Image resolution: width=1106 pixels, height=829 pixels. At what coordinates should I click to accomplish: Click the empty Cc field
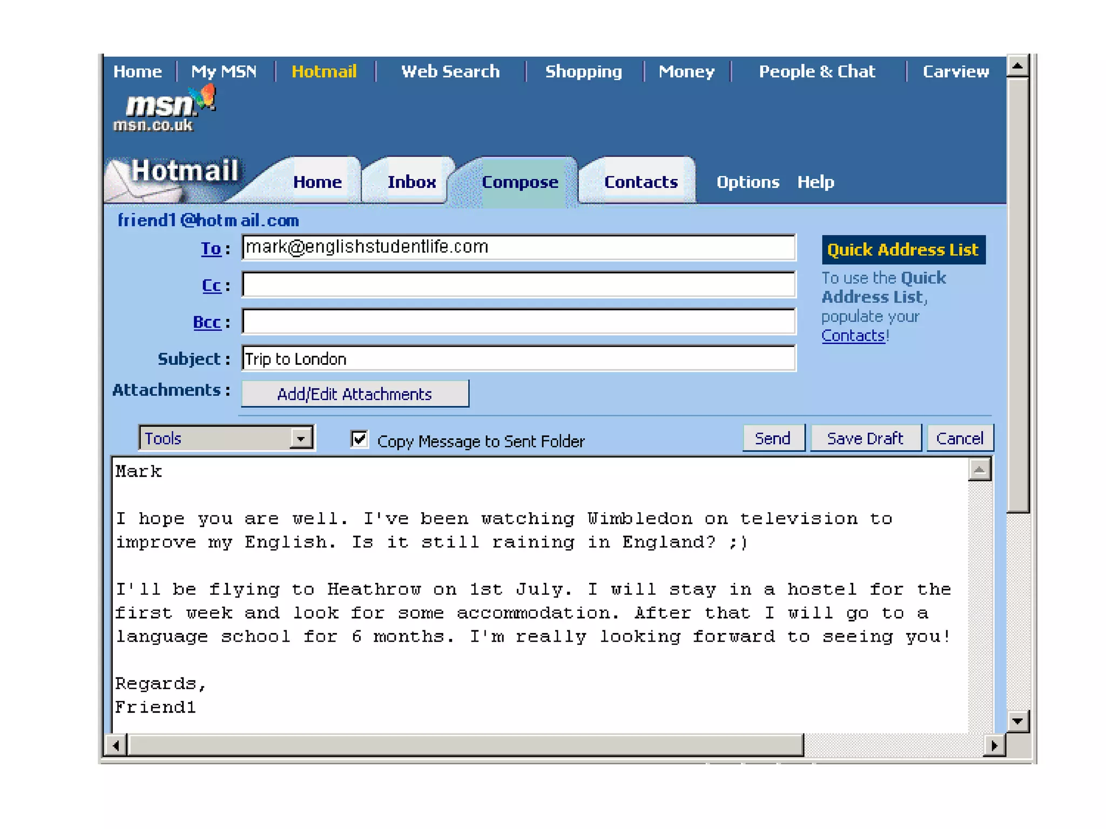(x=518, y=284)
